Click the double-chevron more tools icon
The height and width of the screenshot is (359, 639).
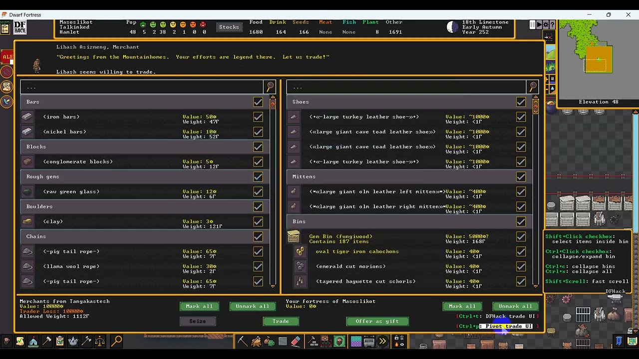click(x=382, y=342)
